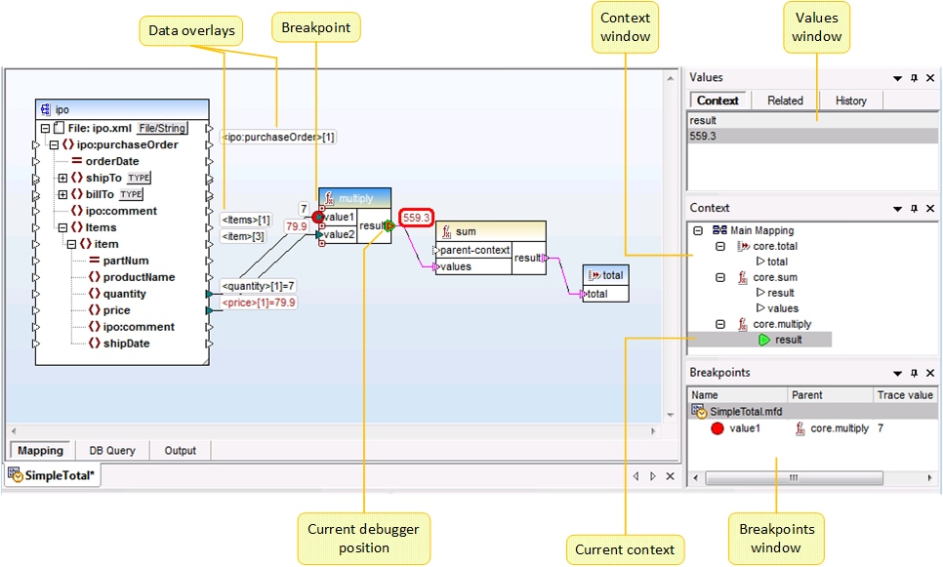This screenshot has height=567, width=943.
Task: Expand the shipTo node
Action: click(x=62, y=178)
